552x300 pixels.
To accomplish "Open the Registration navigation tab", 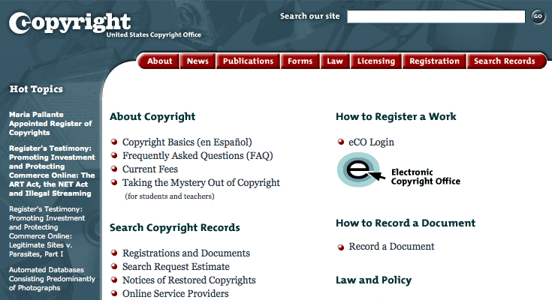I will point(434,61).
